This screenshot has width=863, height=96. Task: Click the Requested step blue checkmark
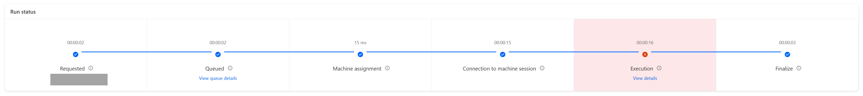[76, 54]
